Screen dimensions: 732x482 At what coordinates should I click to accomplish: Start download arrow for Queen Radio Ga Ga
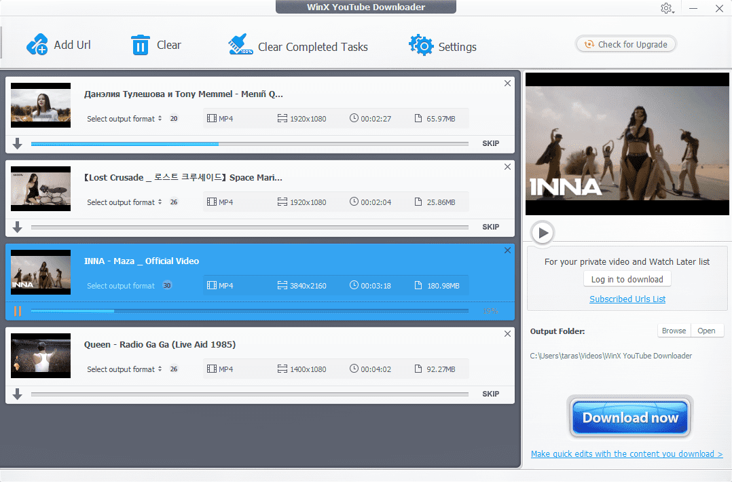coord(17,394)
